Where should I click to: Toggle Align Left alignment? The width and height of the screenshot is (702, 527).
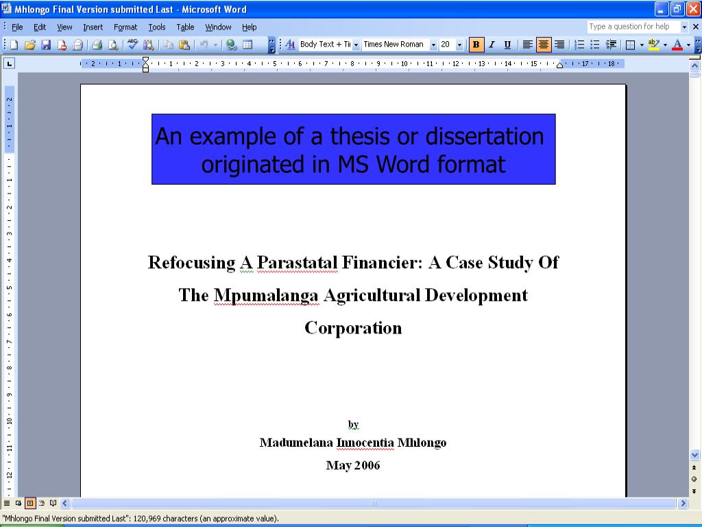point(528,45)
